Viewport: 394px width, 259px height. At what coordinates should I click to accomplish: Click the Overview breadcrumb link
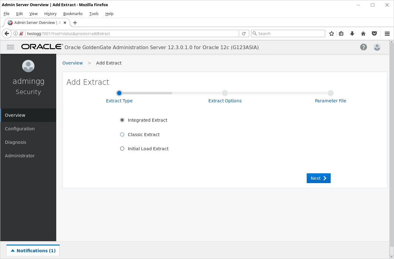pyautogui.click(x=73, y=63)
